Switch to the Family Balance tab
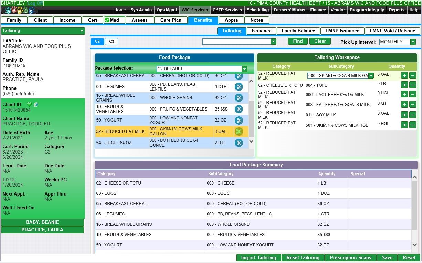422x263 pixels. [298, 31]
